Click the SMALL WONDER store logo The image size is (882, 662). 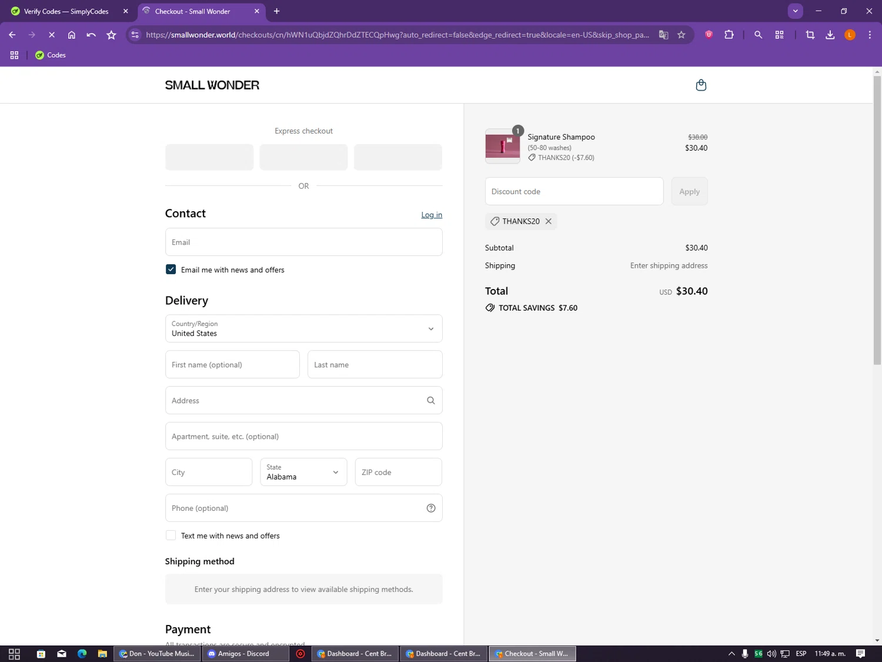point(212,85)
